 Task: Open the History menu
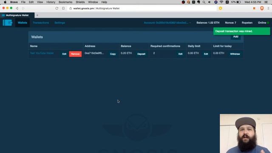point(51,2)
